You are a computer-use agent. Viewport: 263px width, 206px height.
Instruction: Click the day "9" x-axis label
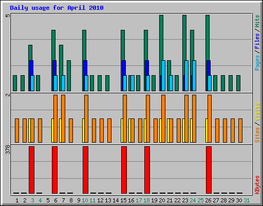(79, 200)
